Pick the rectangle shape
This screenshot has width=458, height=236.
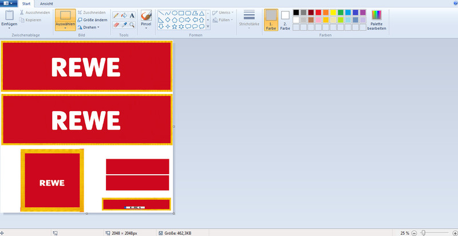tap(181, 13)
